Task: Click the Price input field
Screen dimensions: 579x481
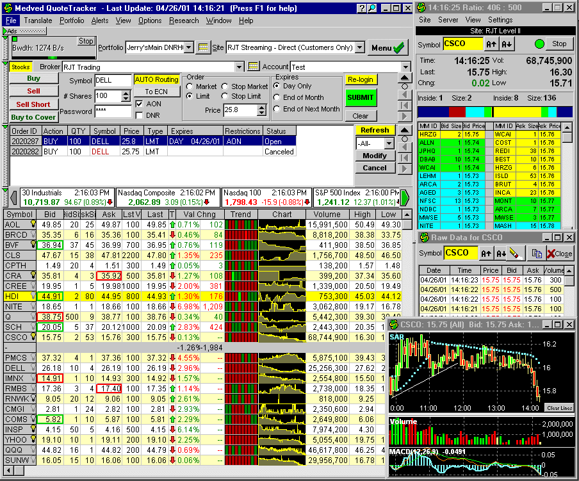Action: coord(239,110)
